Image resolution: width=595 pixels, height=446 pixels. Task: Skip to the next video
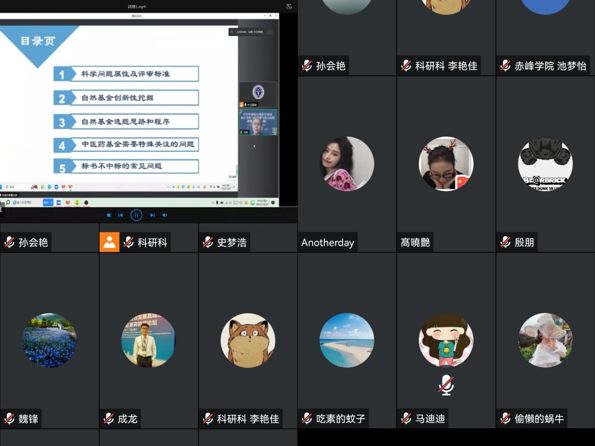152,215
